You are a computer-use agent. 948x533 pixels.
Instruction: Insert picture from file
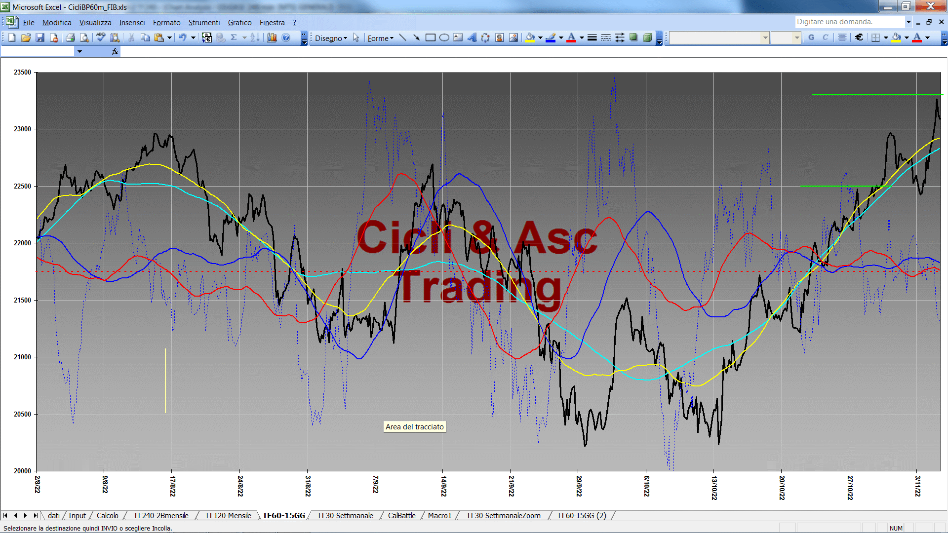pyautogui.click(x=513, y=38)
